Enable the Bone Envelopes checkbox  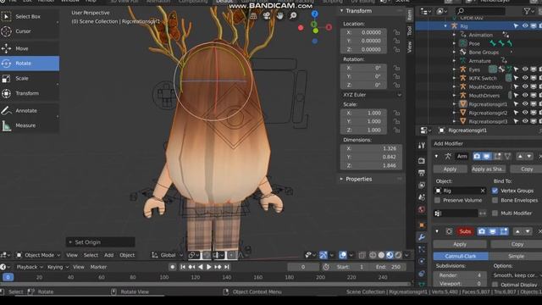click(495, 200)
